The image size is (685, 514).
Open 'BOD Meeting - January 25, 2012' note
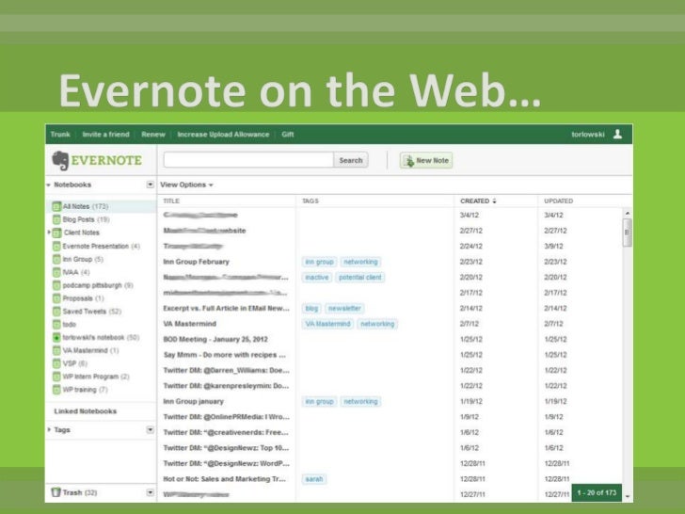point(215,339)
